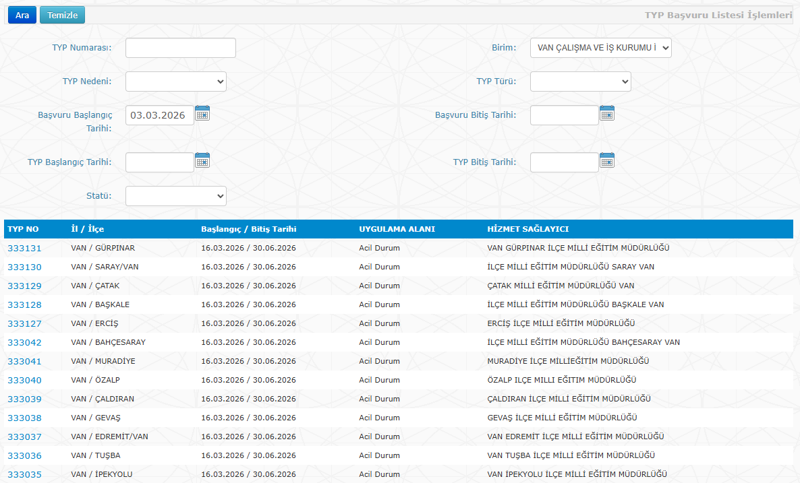Open calendar for TYP Bitiş Tarihi
The height and width of the screenshot is (483, 800).
(607, 160)
